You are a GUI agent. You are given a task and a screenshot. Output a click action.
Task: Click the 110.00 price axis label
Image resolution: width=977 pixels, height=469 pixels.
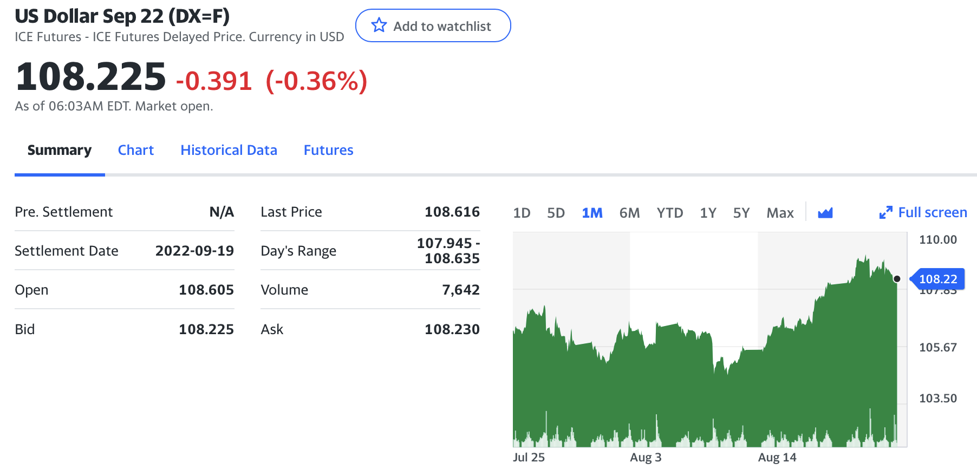click(938, 239)
